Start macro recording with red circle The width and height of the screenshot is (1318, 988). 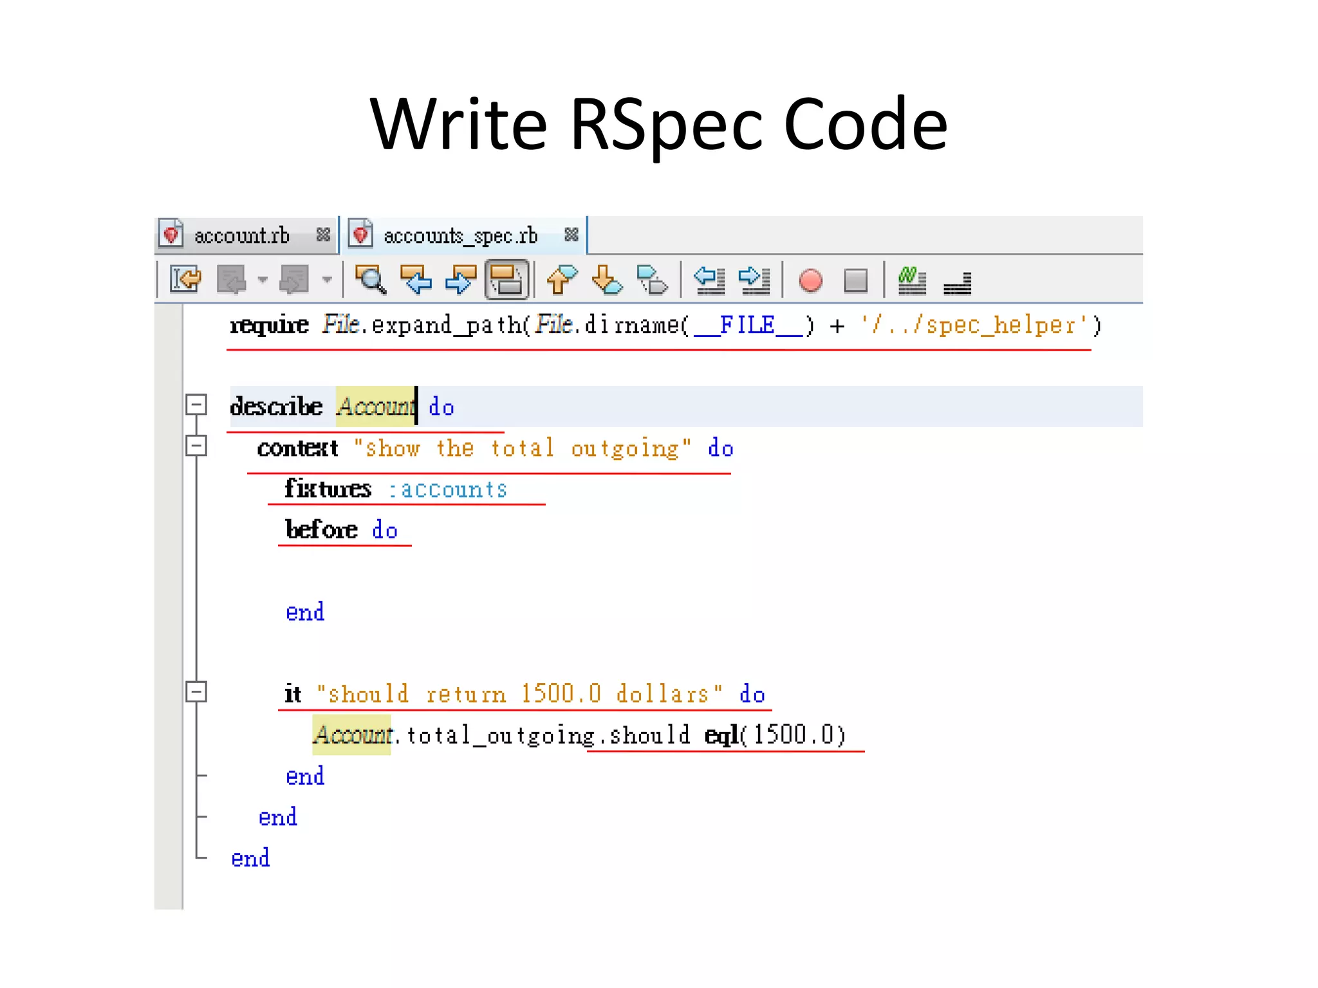(810, 280)
